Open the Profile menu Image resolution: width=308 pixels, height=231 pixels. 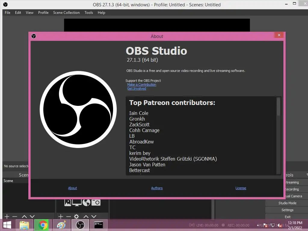pos(43,13)
